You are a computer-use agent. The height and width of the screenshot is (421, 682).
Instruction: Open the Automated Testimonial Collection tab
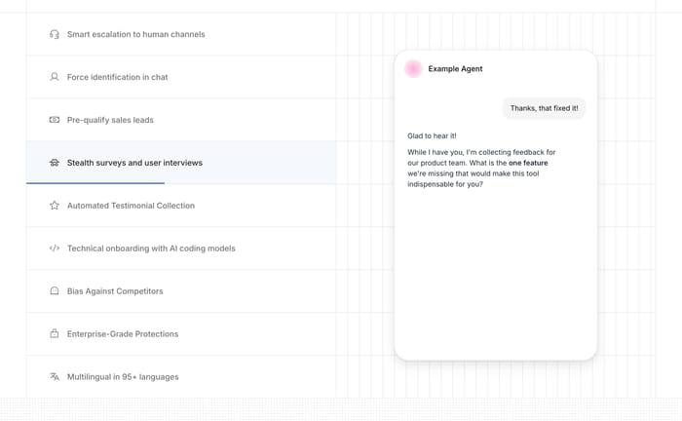pos(181,206)
